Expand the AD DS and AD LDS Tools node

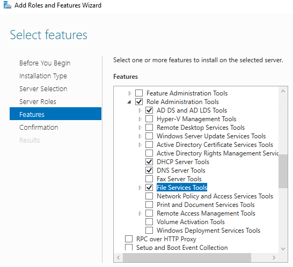click(x=140, y=110)
